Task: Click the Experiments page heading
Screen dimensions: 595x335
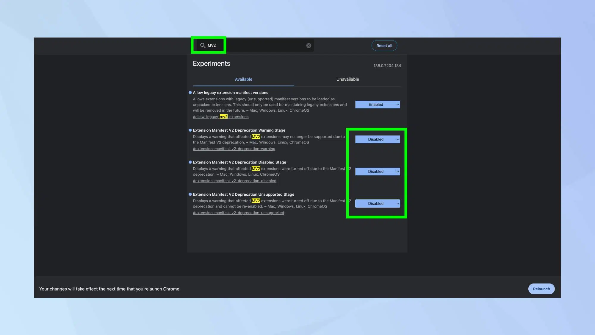Action: coord(211,63)
